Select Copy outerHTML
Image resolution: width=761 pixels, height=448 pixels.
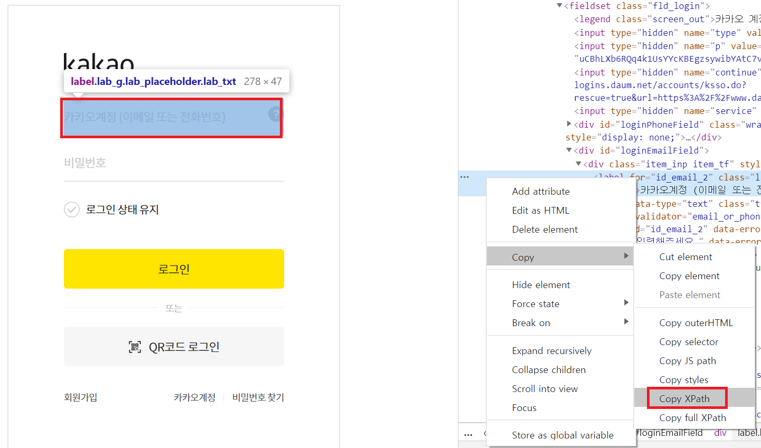pyautogui.click(x=694, y=323)
